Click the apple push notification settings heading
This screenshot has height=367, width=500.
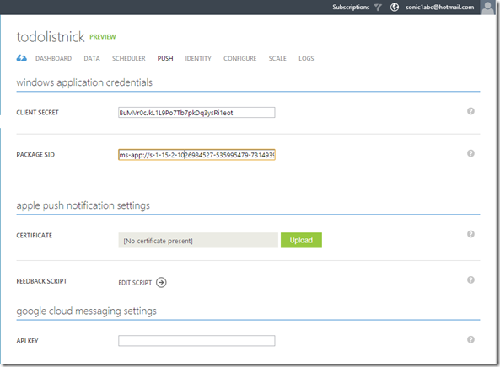click(83, 205)
